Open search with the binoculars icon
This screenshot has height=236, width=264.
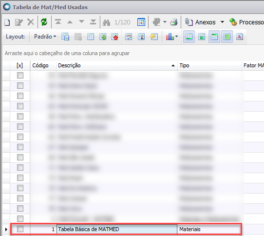(x=106, y=22)
